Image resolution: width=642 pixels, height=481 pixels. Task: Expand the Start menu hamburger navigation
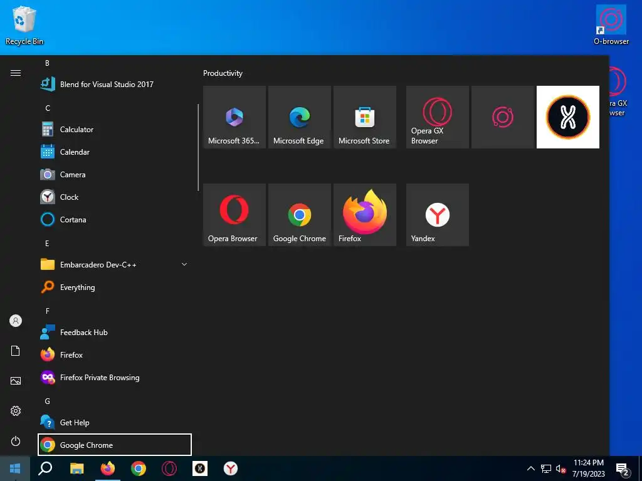coord(16,73)
